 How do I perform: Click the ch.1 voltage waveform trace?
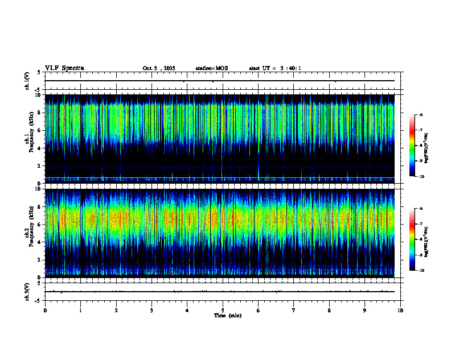pos(220,81)
